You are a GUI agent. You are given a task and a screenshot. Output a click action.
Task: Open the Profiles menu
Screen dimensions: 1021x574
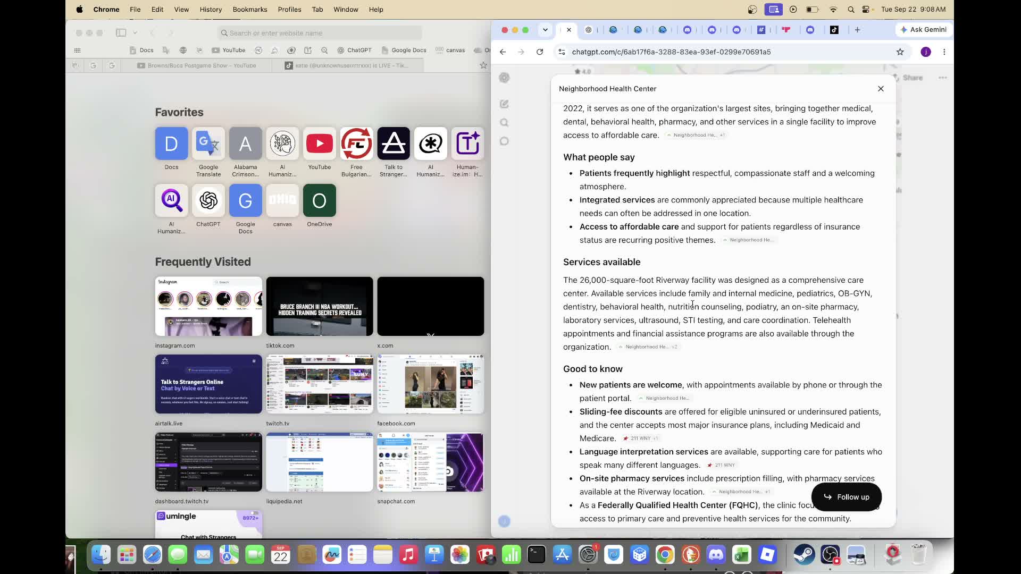pyautogui.click(x=289, y=9)
